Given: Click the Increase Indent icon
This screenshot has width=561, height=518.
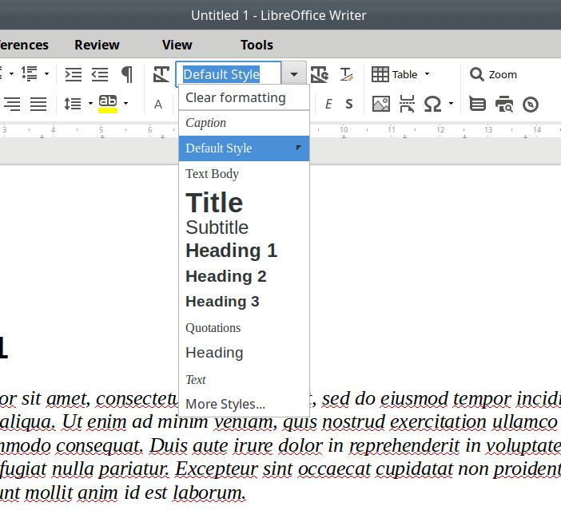Looking at the screenshot, I should tap(73, 74).
